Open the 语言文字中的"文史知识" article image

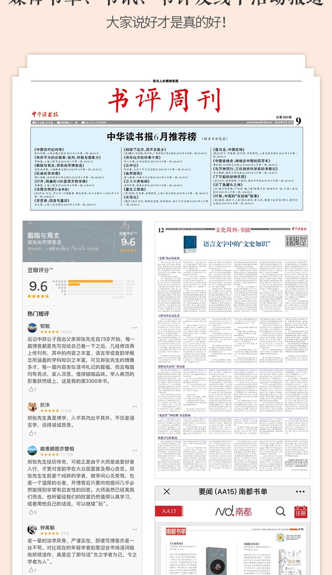[x=232, y=350]
